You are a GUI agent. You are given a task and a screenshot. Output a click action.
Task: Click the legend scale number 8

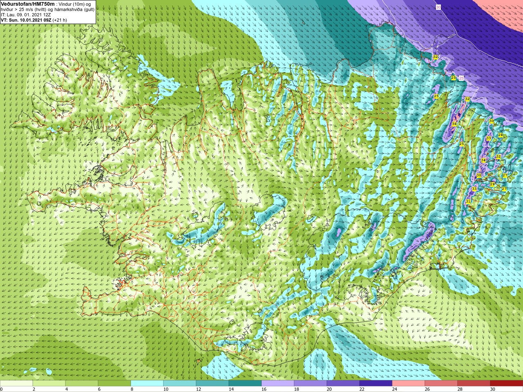[132, 389]
